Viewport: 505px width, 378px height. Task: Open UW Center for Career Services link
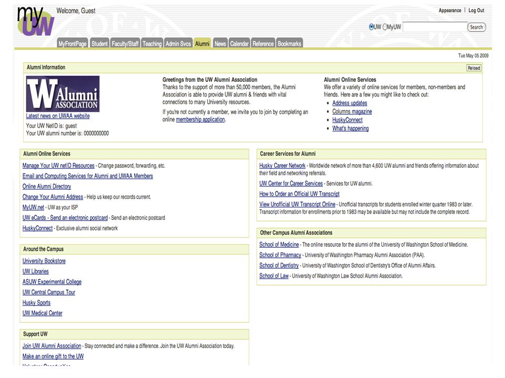291,183
